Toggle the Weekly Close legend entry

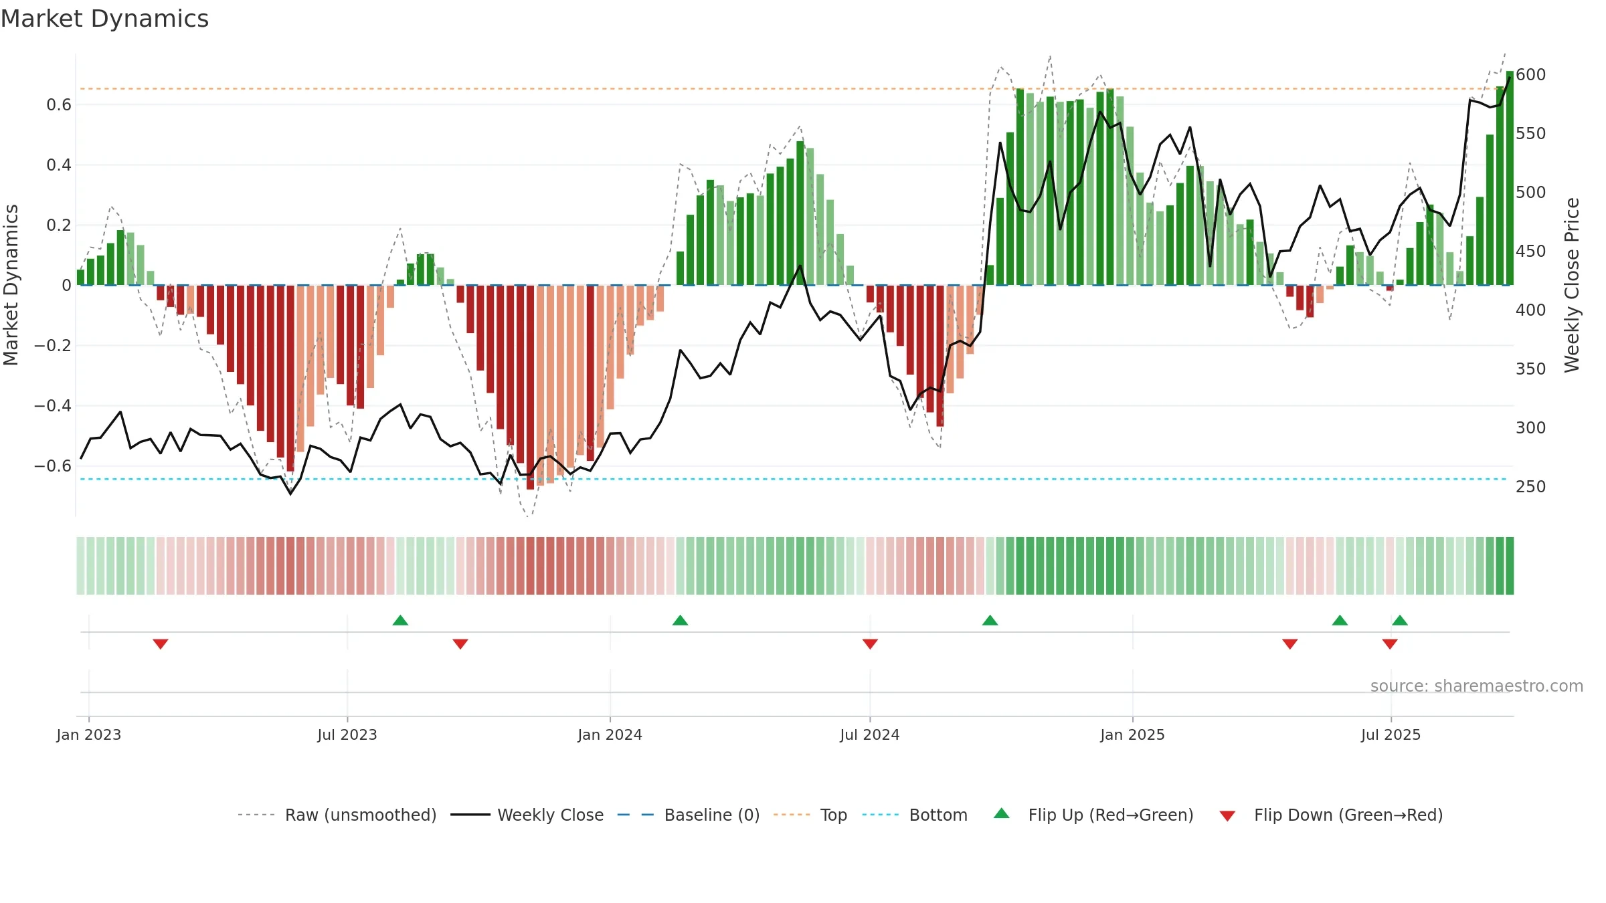click(527, 815)
